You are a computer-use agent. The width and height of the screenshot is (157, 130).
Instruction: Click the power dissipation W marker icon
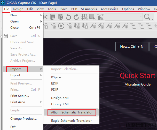point(118,26)
